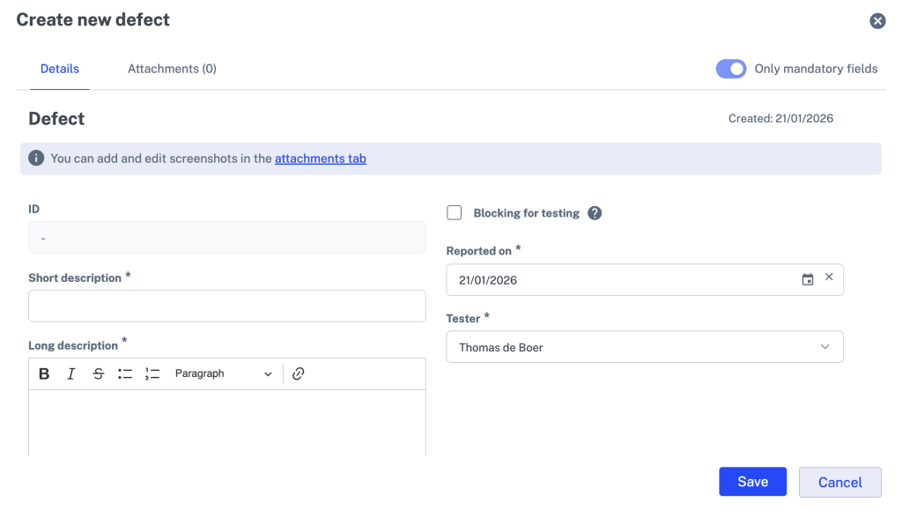Show help for Blocking for testing
Viewport: 902px width, 517px height.
pos(595,213)
